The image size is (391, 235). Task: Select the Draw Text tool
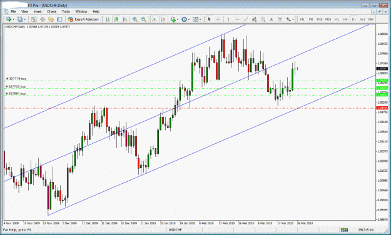pyautogui.click(x=272, y=19)
